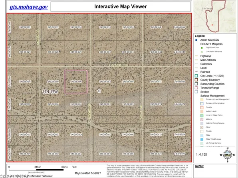Click the Other hatched swatch
This screenshot has height=178, width=238.
202,127
